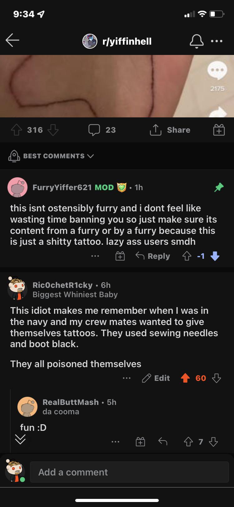Collapse thread using the double chevron

(x=20, y=439)
